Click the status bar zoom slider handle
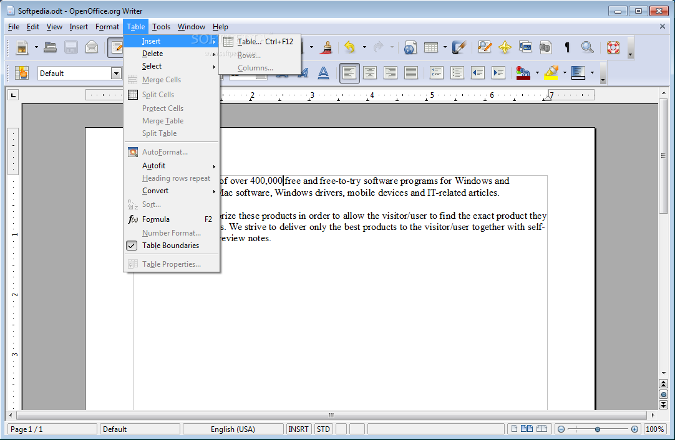Screen dimensions: 675x440 (598, 429)
